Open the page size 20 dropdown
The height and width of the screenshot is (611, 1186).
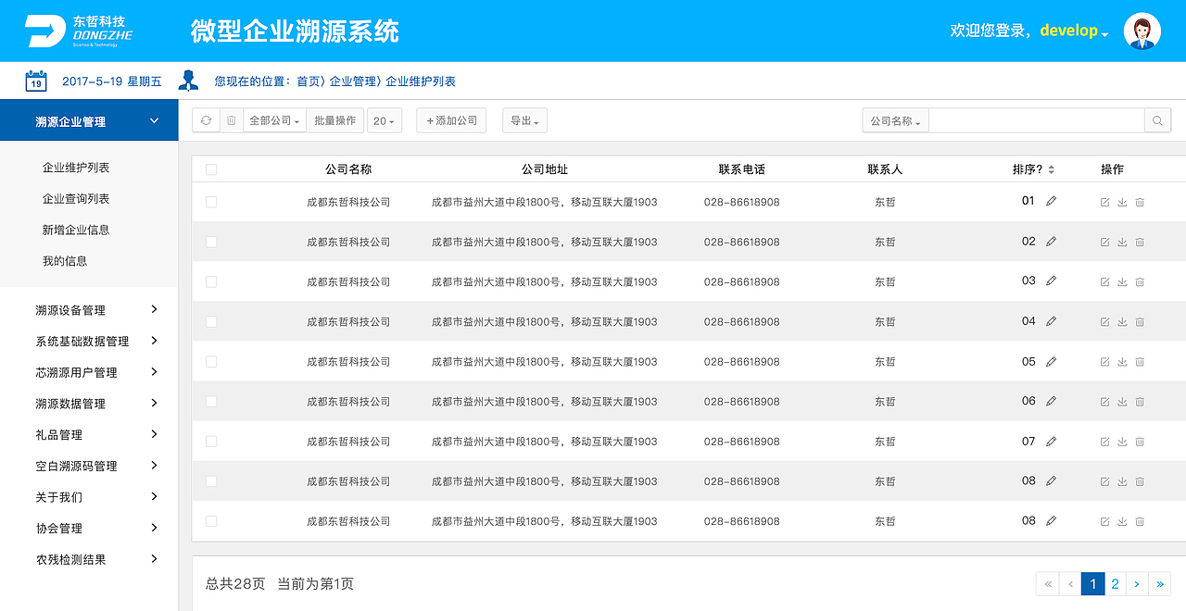[x=385, y=120]
